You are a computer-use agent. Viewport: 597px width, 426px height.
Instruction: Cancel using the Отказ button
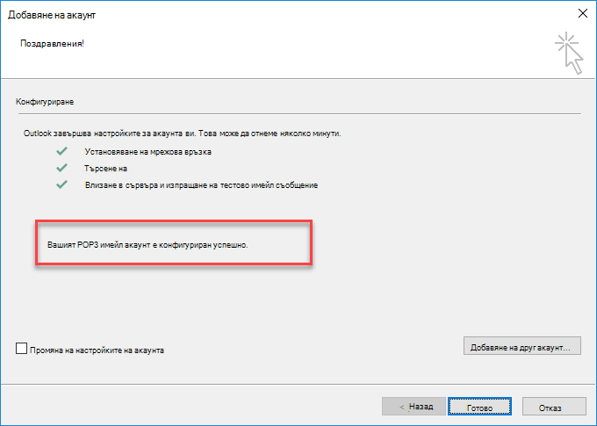click(x=554, y=407)
